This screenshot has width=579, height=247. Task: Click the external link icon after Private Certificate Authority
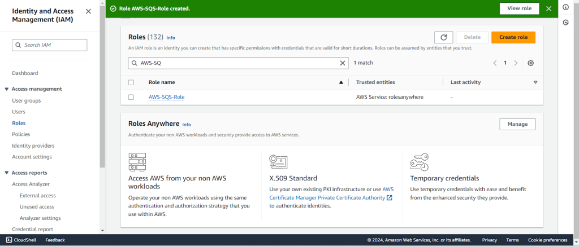pyautogui.click(x=389, y=198)
